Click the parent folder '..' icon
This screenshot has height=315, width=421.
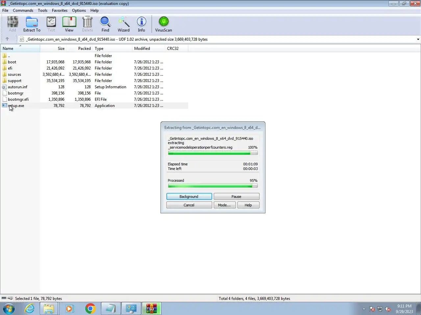[4, 55]
